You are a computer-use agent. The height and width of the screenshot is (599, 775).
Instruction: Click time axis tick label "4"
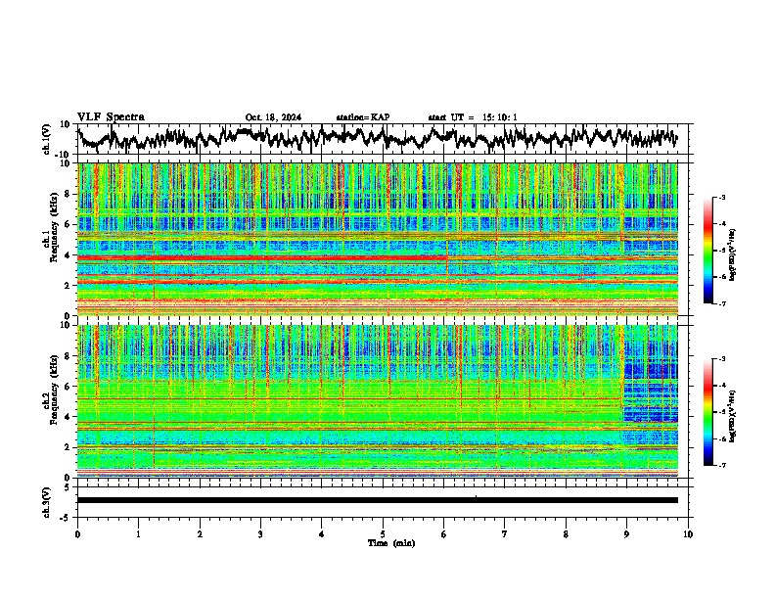(322, 534)
